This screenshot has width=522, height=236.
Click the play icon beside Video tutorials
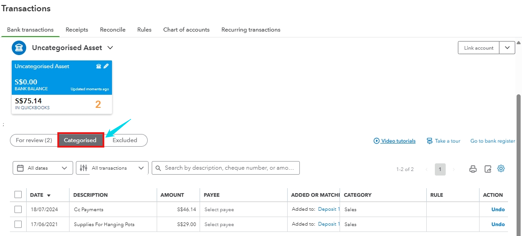coord(377,141)
